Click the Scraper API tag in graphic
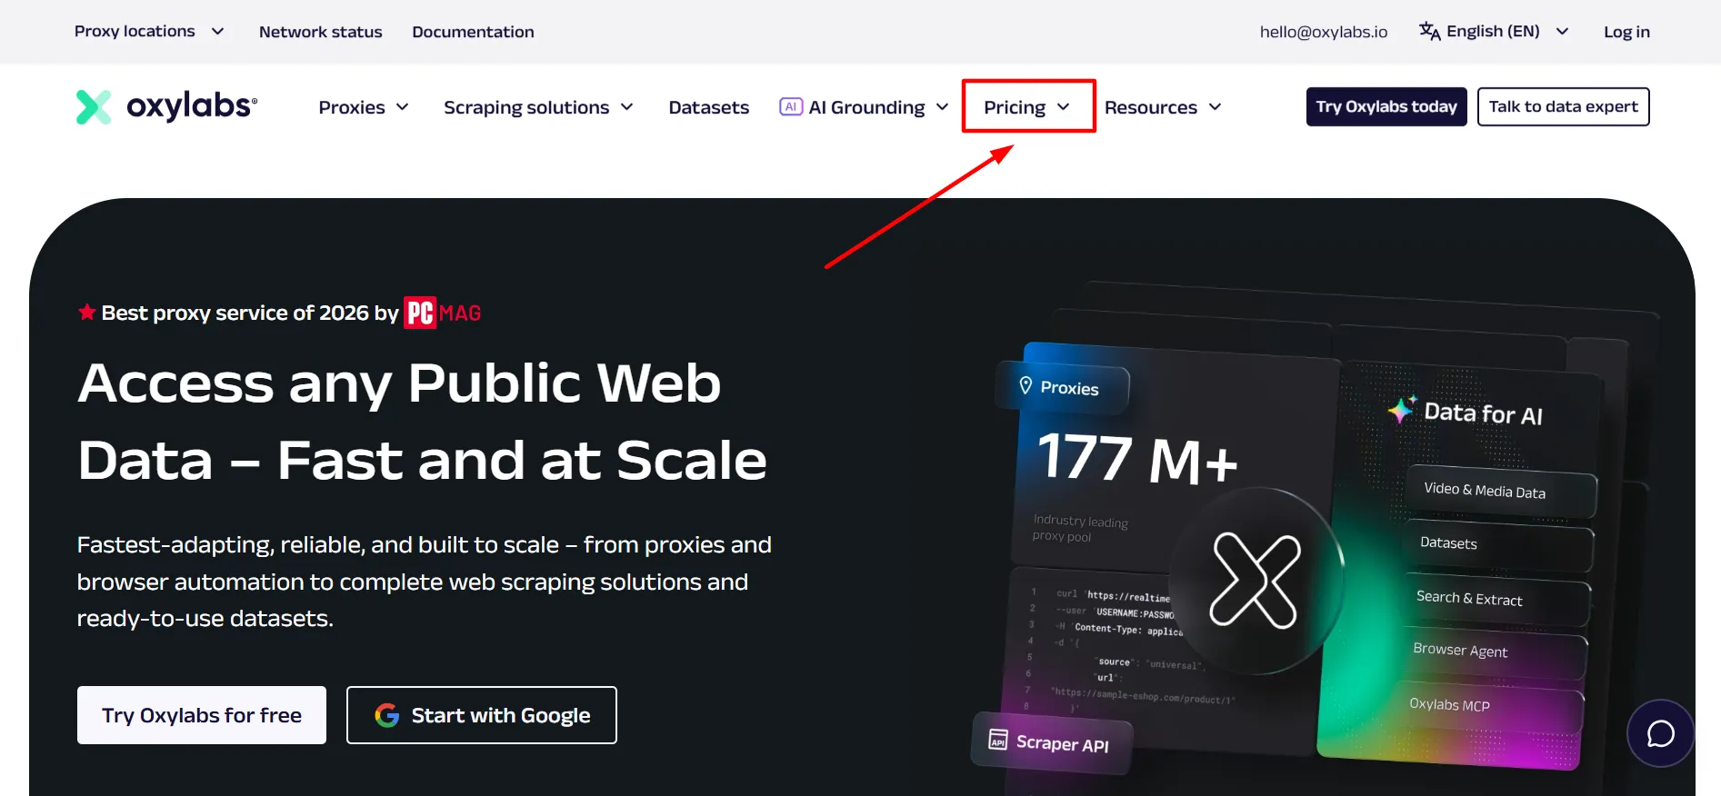Screen dimensions: 1721x796 (x=1052, y=742)
